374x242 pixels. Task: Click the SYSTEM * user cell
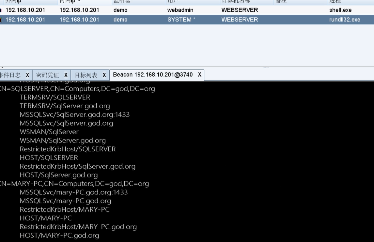point(181,20)
